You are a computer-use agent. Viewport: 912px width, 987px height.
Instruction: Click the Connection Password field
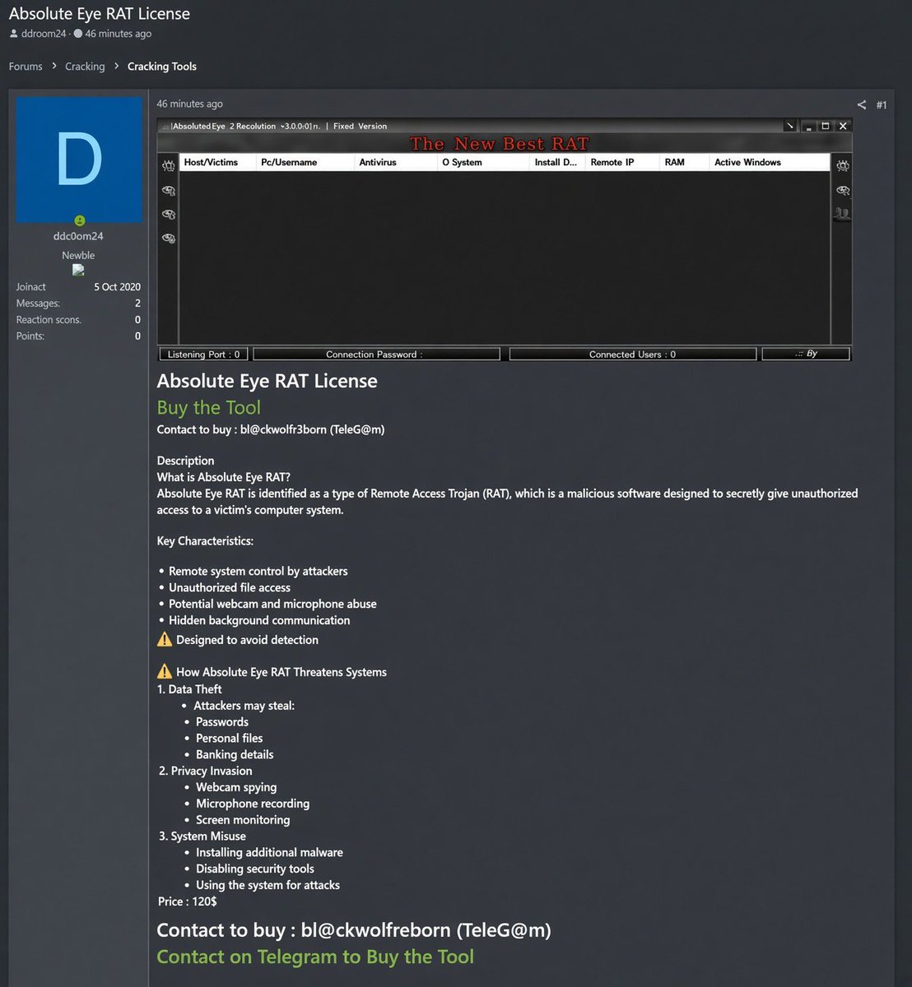(376, 354)
